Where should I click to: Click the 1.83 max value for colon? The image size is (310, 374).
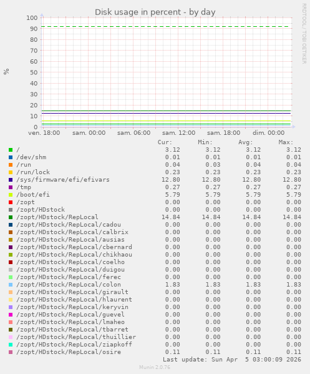294,285
